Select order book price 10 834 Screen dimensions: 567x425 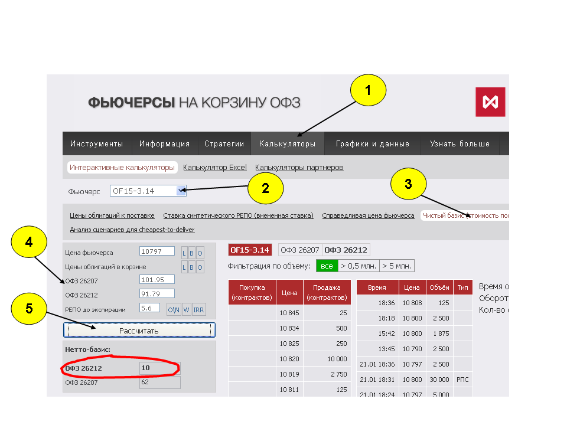[x=289, y=328]
